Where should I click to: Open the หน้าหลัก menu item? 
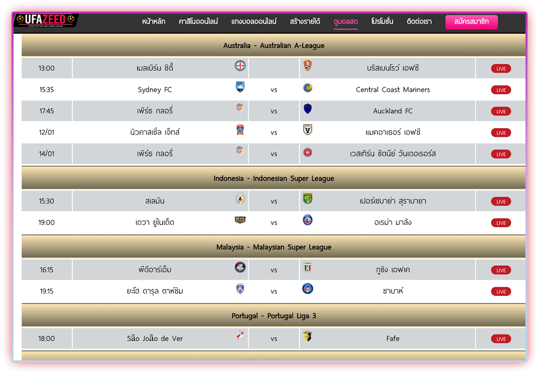click(x=154, y=22)
